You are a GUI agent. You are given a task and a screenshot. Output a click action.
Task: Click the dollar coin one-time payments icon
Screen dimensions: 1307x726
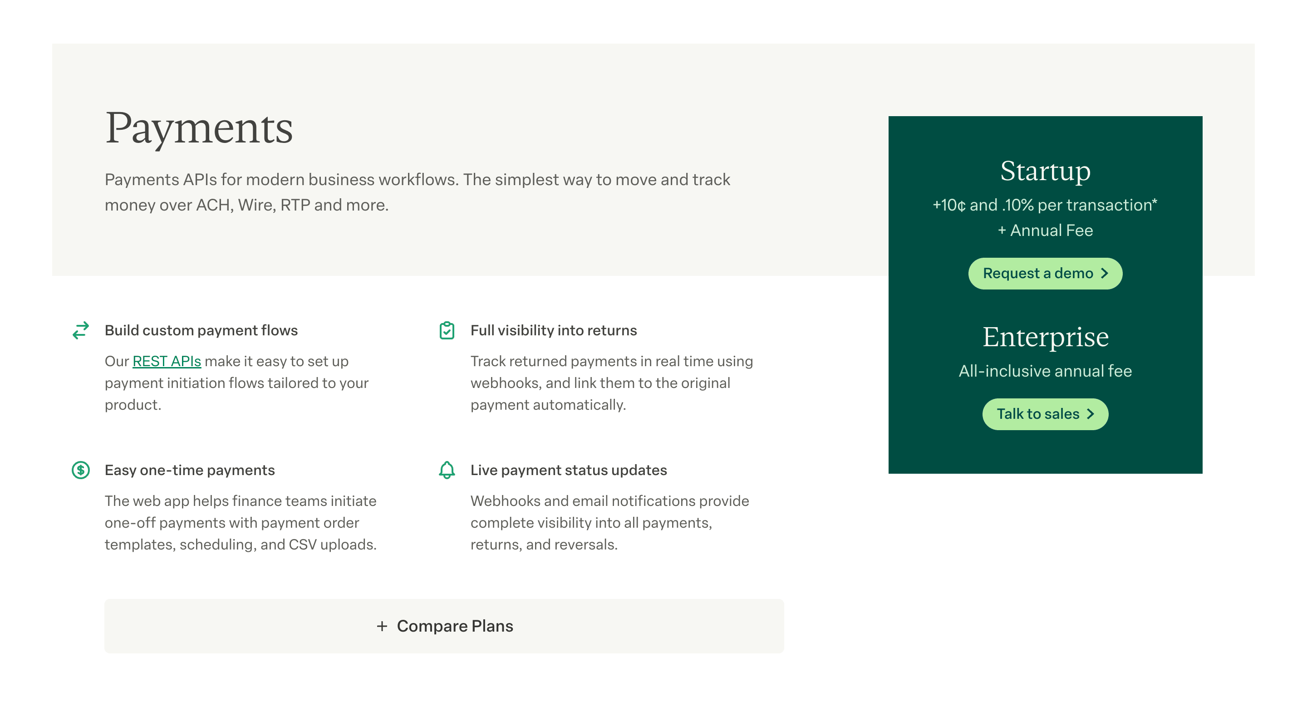tap(81, 470)
